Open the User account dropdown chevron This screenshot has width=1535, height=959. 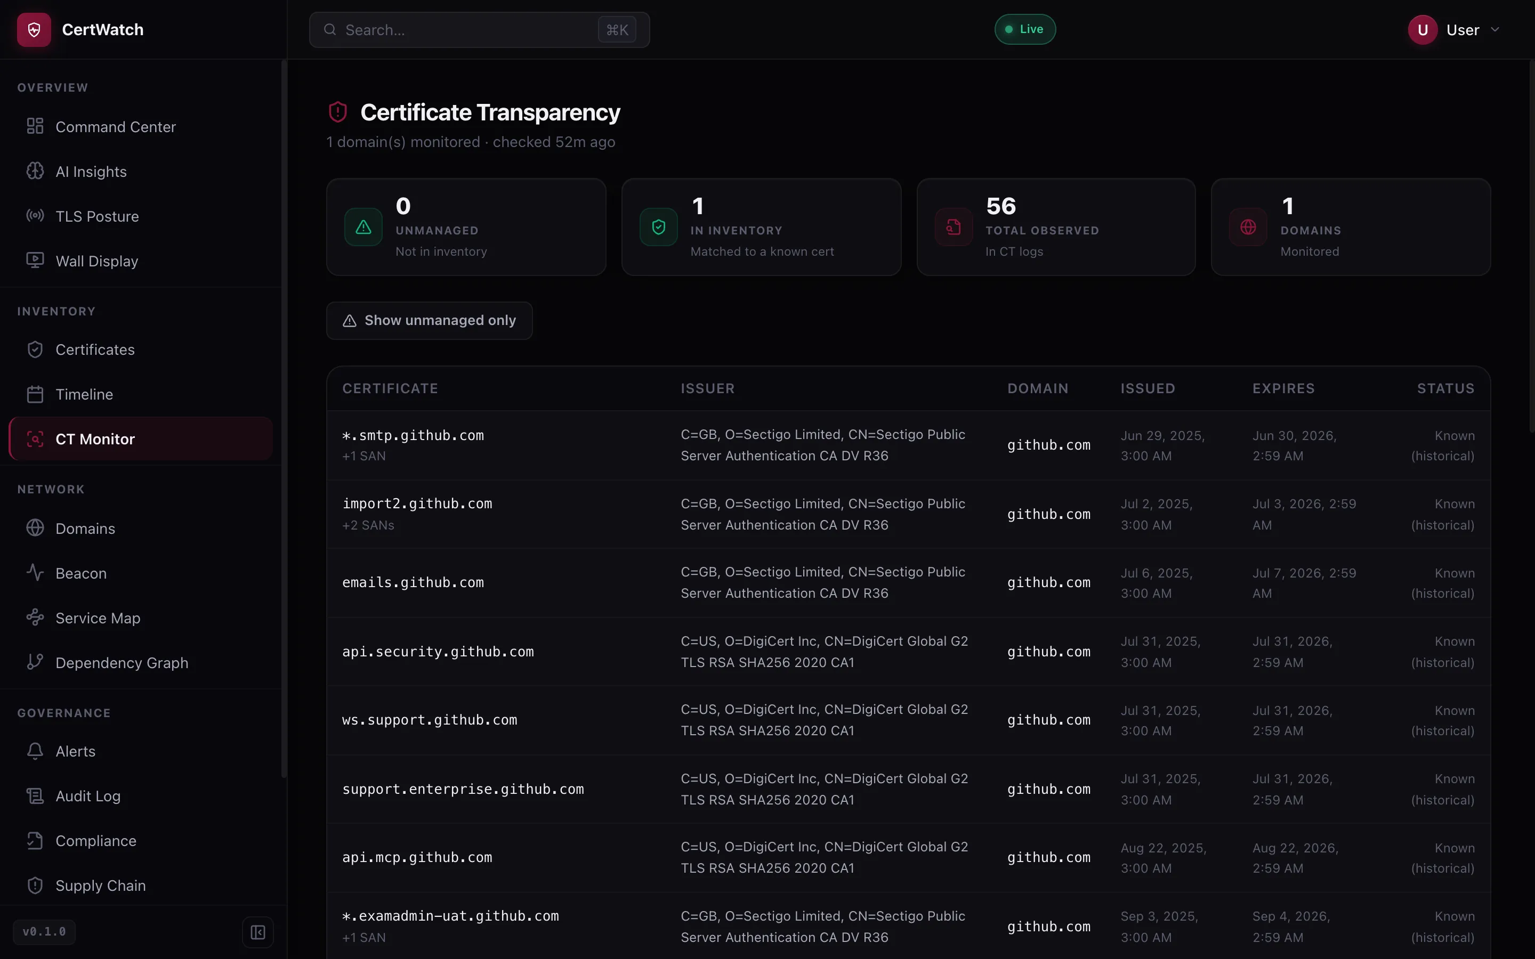(x=1495, y=30)
